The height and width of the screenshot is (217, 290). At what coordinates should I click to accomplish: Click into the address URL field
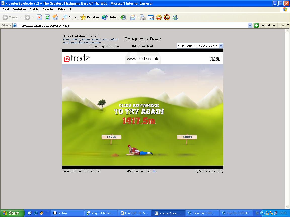click(x=132, y=25)
